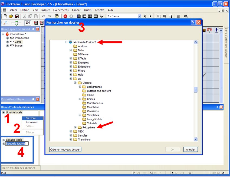This screenshot has width=230, height=177.
Task: Pin the Propriétés - Player panel
Action: coord(33,99)
